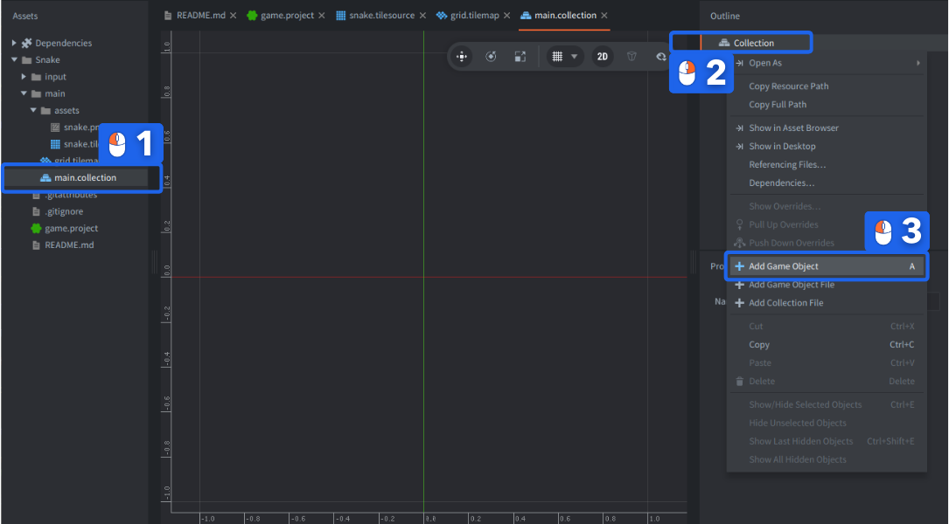Screen dimensions: 949x524
Task: Select the Rotate tool in viewport toolbar
Action: 491,57
